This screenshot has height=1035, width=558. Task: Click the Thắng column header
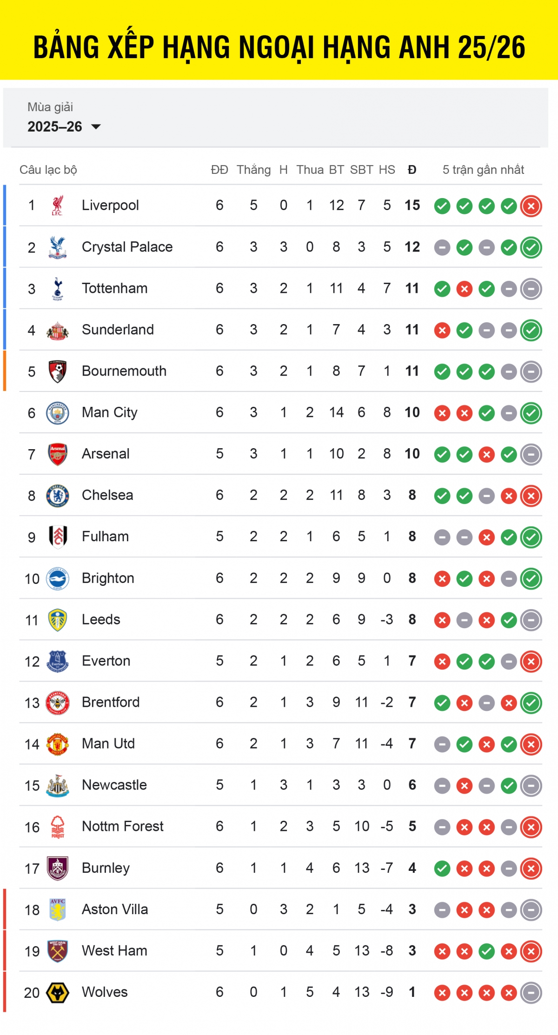click(253, 170)
